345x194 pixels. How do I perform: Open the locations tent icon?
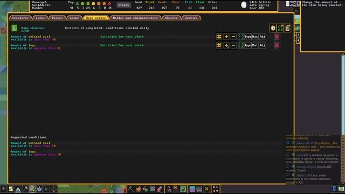tap(18, 189)
